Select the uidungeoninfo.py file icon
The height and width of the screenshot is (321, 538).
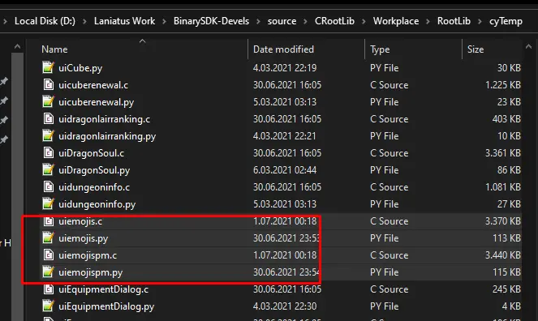[48, 203]
